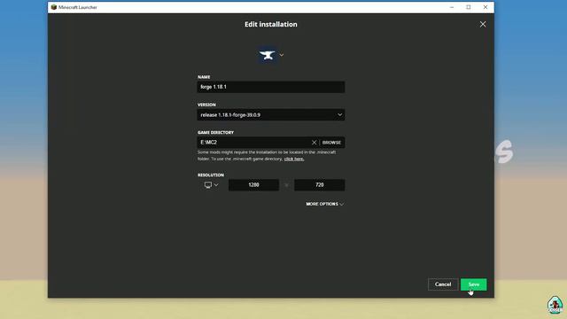Screen dimensions: 567x319
Task: Open the Version dropdown list
Action: tap(271, 114)
